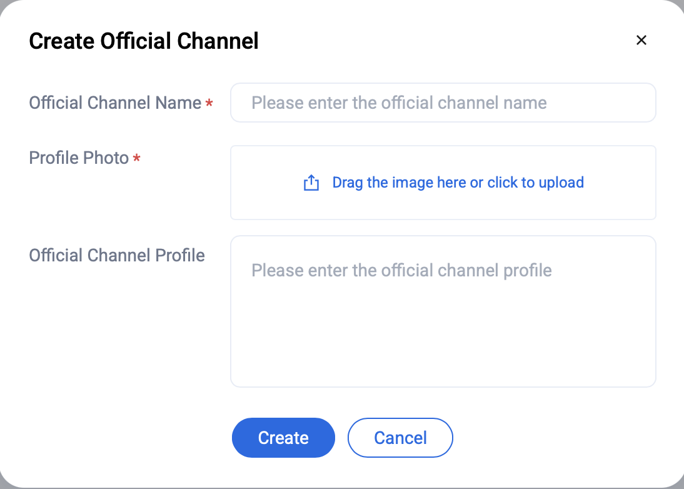This screenshot has width=684, height=489.
Task: Click the 'Profile Photo' field label
Action: 79,158
